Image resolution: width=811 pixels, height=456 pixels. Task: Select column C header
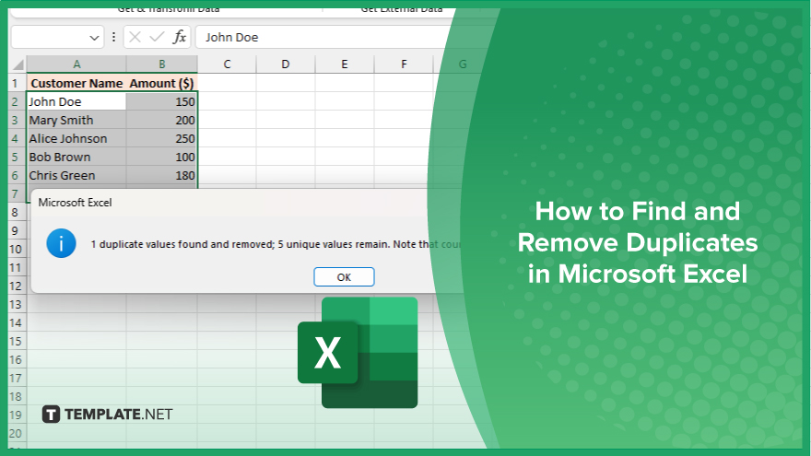[x=227, y=64]
